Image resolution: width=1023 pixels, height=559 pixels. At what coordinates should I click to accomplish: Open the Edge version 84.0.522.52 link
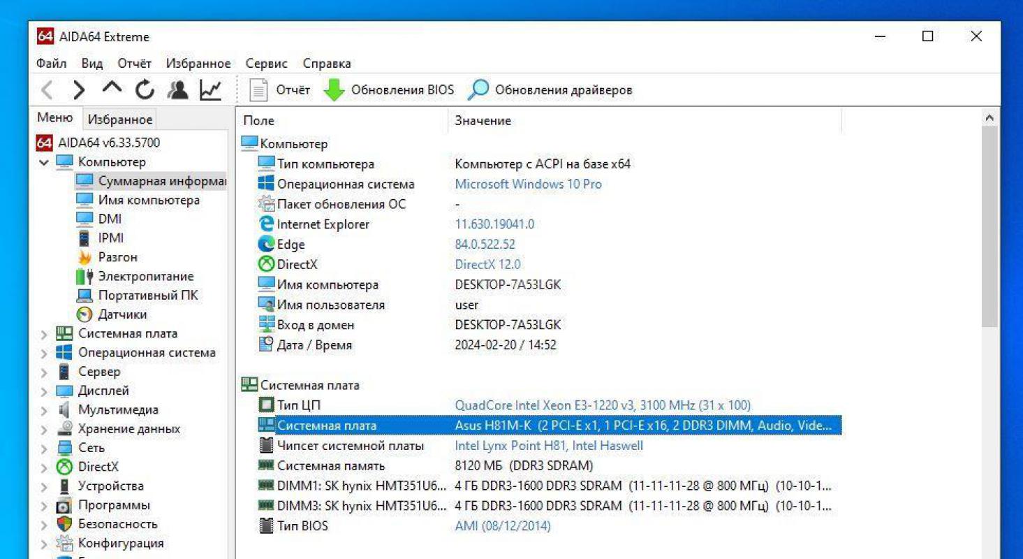485,245
